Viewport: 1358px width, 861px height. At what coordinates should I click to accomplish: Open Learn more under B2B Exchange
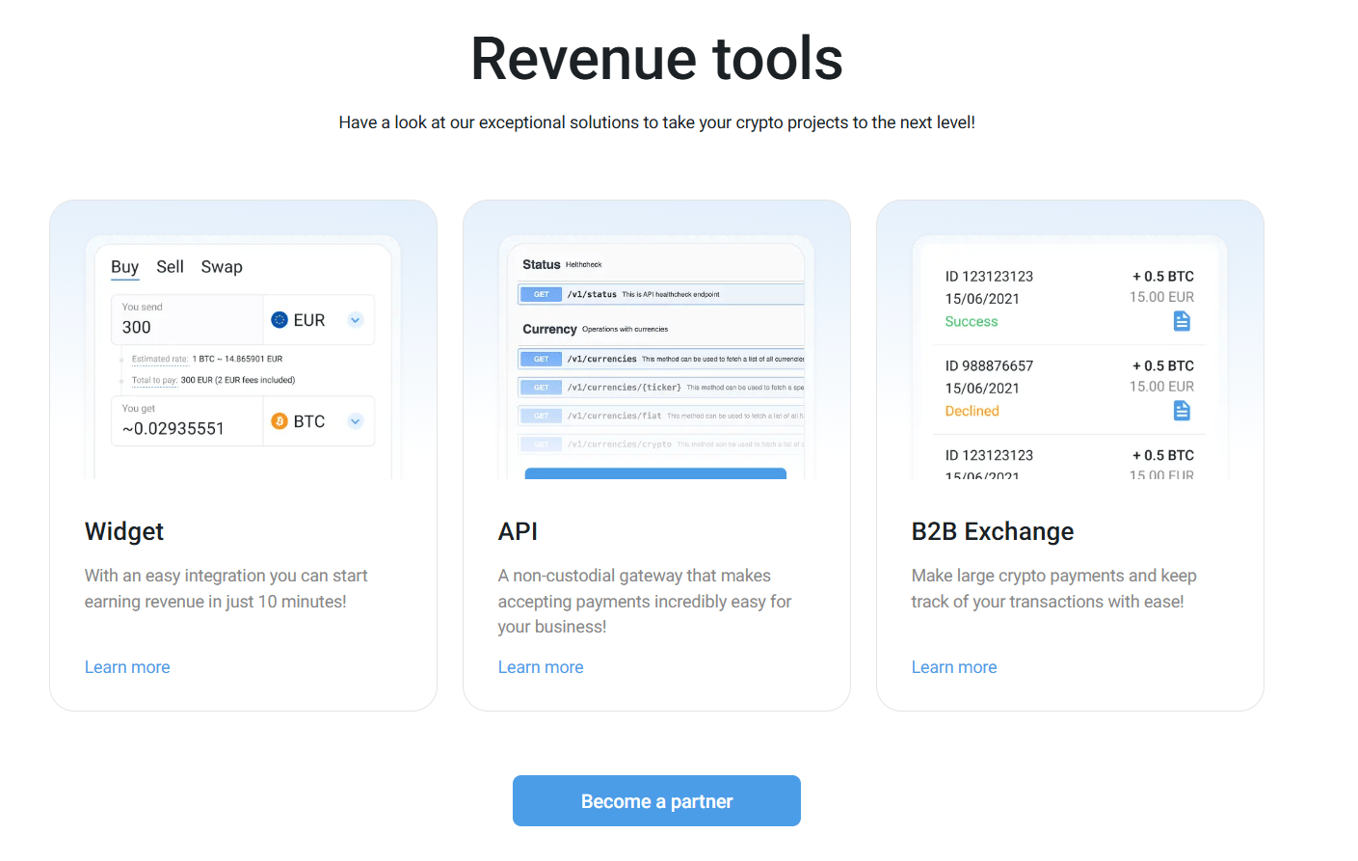pos(954,667)
